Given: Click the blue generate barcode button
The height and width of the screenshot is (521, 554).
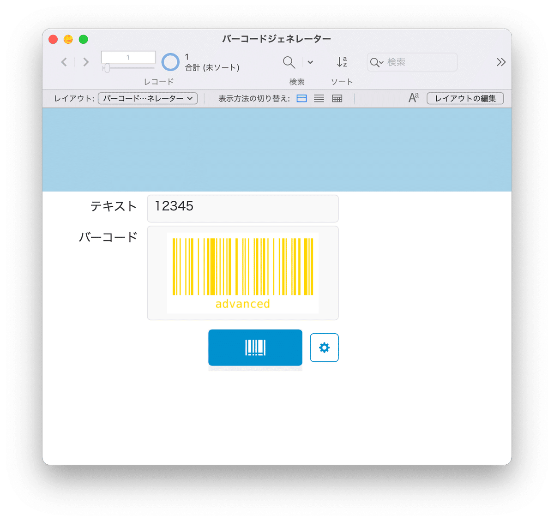Looking at the screenshot, I should [x=255, y=347].
